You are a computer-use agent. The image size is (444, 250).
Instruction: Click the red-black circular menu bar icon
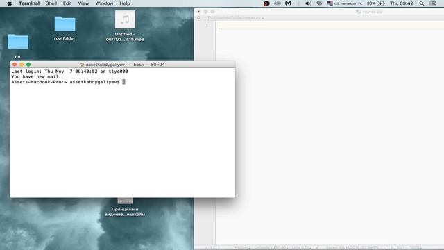[x=266, y=3]
